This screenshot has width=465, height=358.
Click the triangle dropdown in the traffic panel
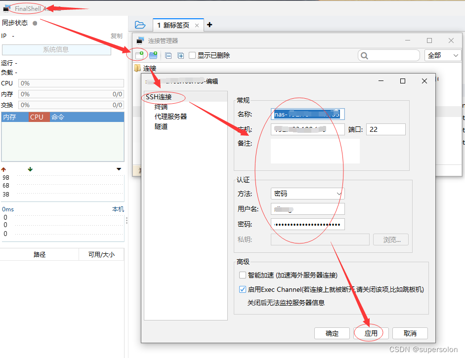point(119,169)
